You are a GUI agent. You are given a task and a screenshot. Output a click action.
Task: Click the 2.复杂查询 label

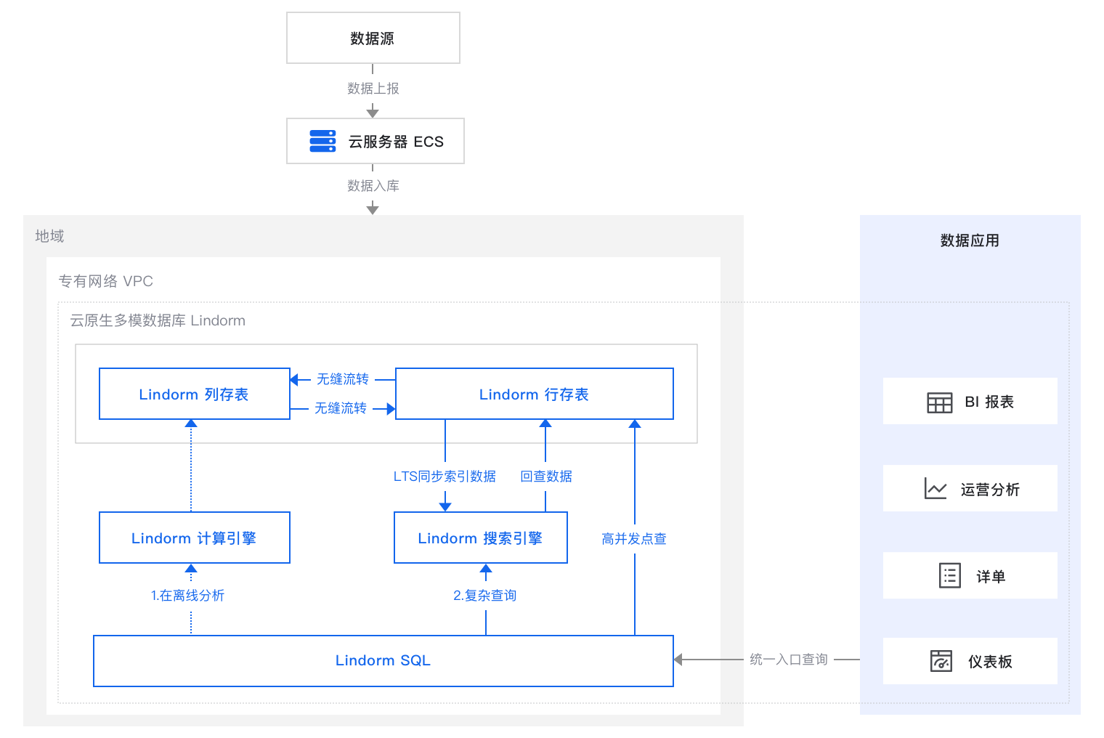[485, 596]
